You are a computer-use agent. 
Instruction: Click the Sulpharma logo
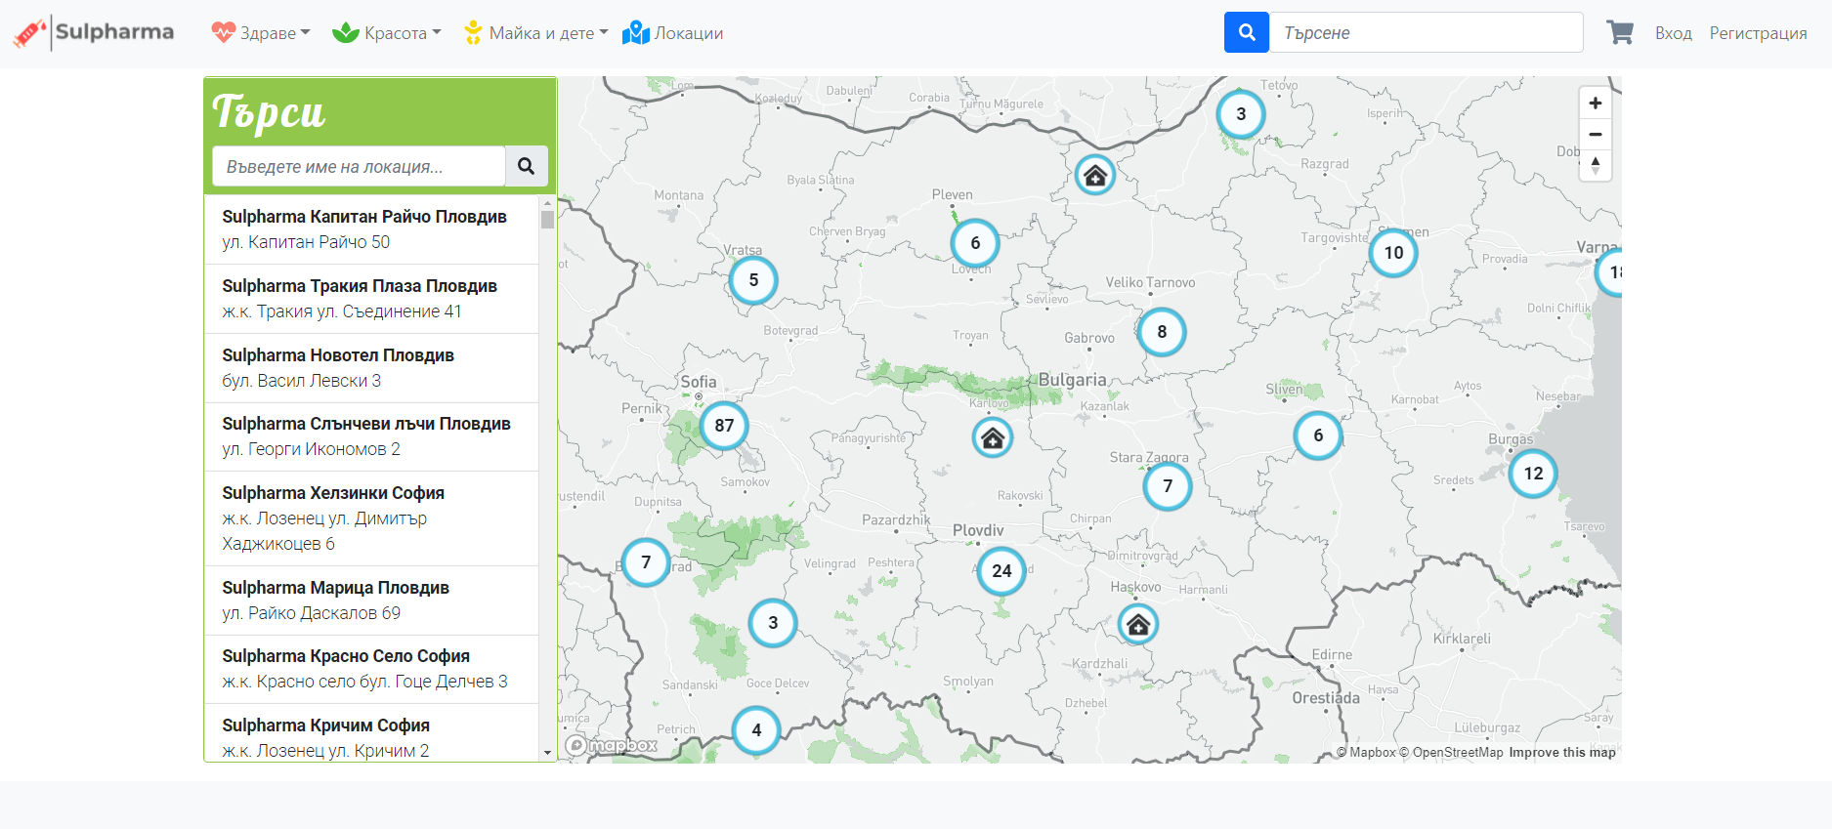94,33
